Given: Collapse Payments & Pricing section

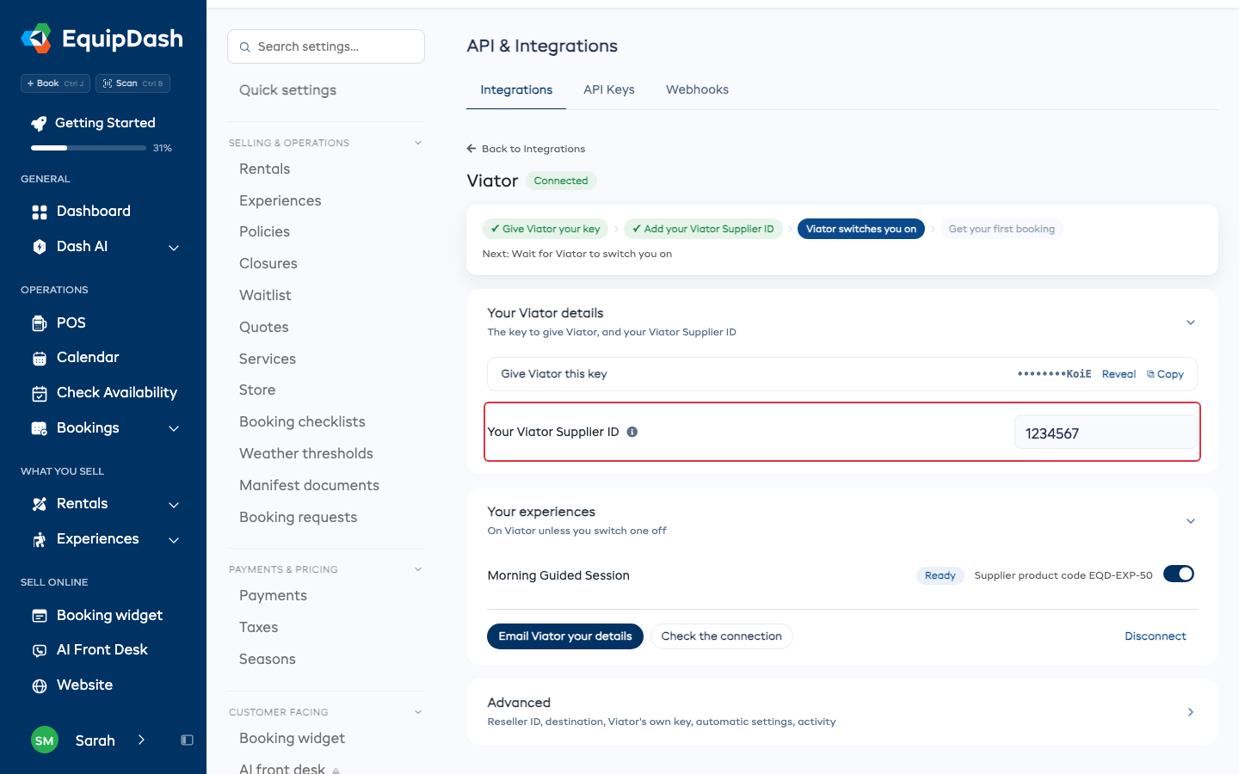Looking at the screenshot, I should coord(418,569).
